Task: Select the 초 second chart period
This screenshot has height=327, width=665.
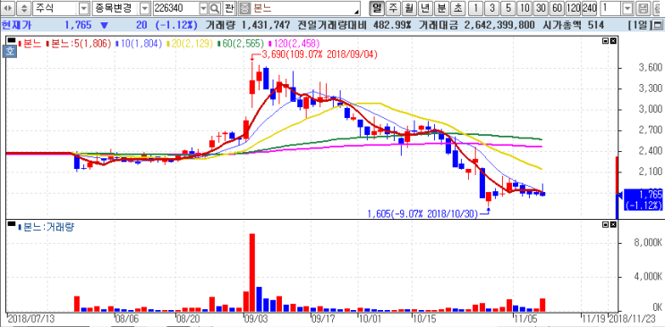Action: (457, 8)
